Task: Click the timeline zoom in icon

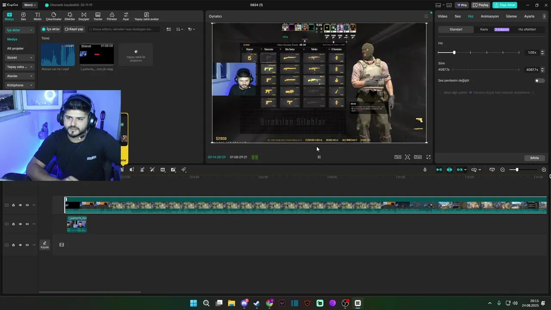Action: coord(544,170)
